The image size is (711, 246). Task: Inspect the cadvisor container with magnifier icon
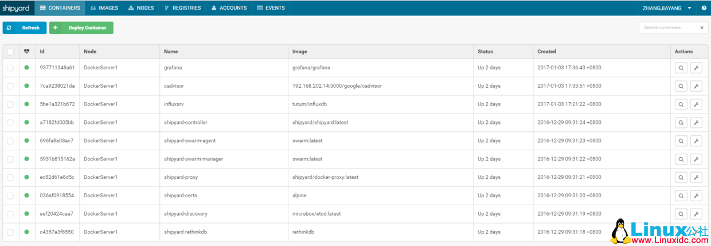point(681,86)
